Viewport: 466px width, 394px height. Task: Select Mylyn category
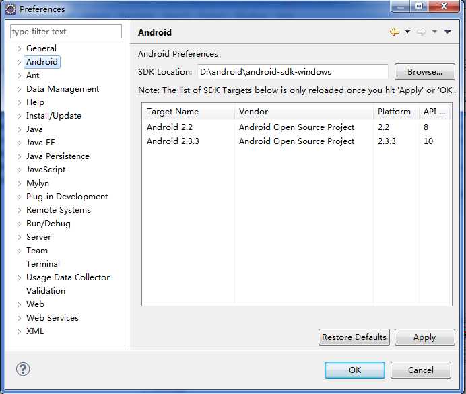pyautogui.click(x=38, y=183)
